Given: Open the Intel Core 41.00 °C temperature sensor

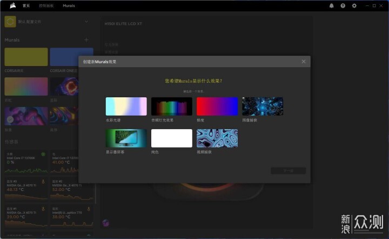Looking at the screenshot, I should pos(64,162).
